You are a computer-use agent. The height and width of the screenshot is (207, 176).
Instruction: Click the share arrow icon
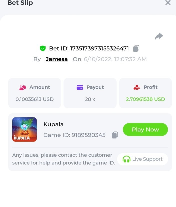point(159,37)
